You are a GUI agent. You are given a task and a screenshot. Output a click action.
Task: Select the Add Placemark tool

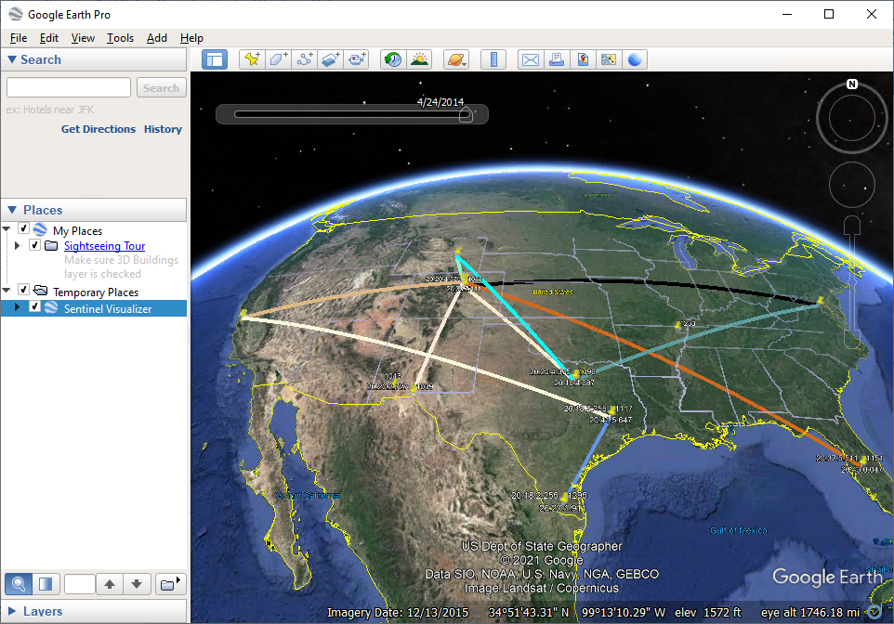coord(252,58)
